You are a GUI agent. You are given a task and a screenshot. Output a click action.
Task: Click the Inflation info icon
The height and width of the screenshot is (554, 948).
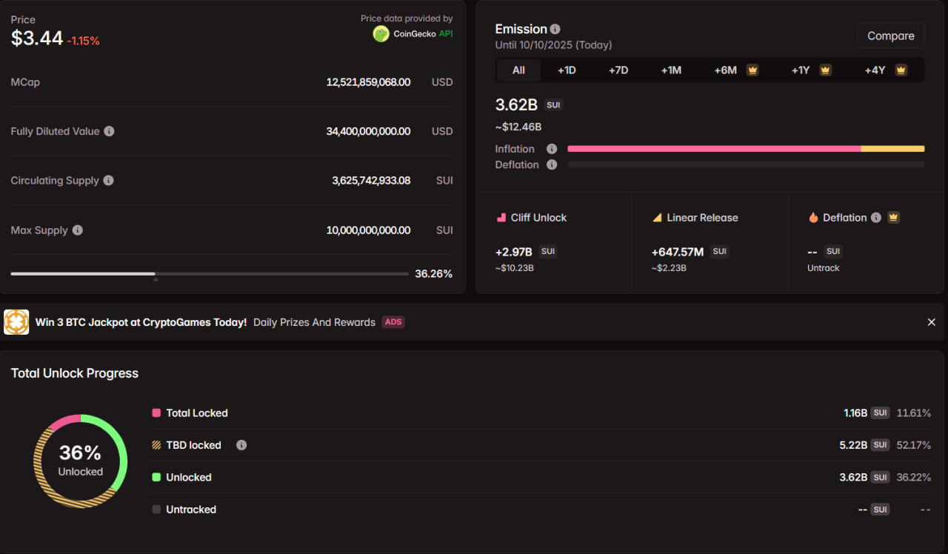552,149
